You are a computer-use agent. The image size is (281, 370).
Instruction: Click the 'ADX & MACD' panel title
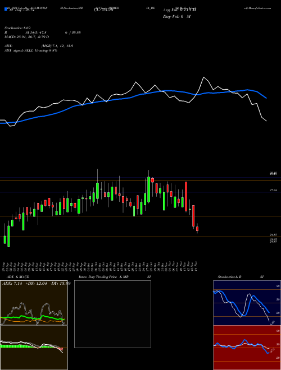tap(18, 277)
